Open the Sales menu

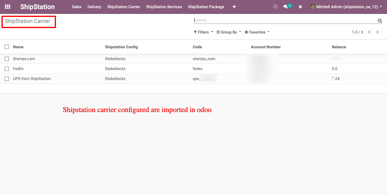tap(77, 7)
